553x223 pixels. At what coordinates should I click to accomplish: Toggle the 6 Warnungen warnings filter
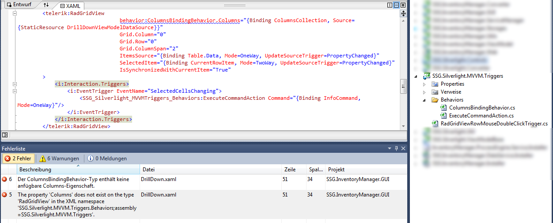(59, 159)
